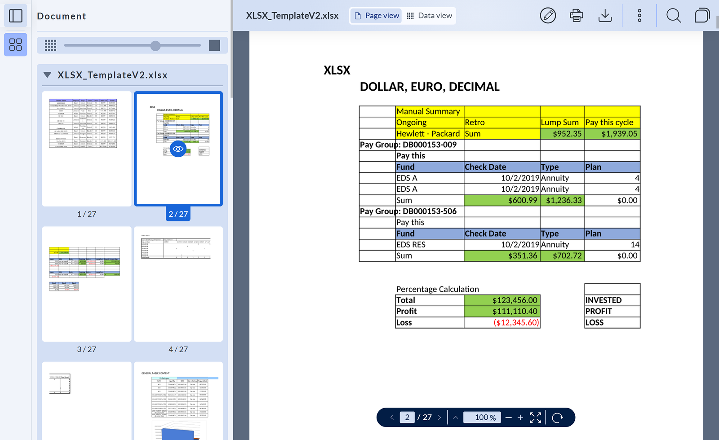Select small thumbnails grid icon
719x440 pixels.
coord(50,45)
